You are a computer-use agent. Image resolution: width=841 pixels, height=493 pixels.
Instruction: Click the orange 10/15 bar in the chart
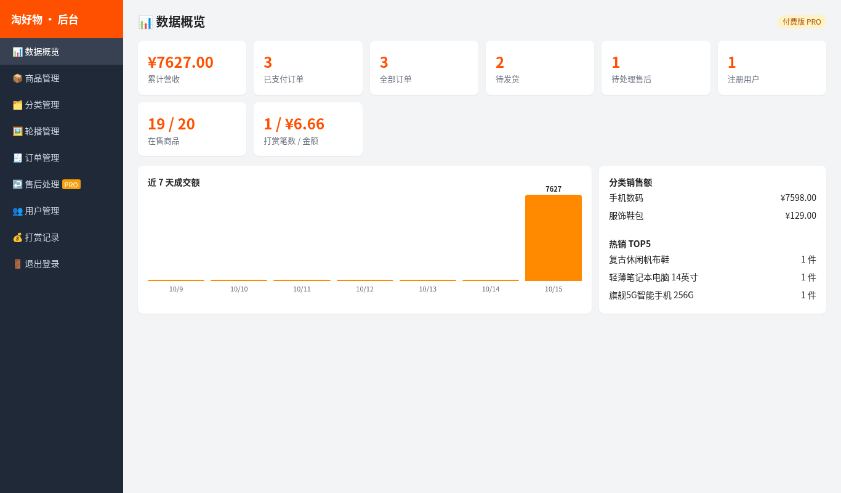pyautogui.click(x=553, y=238)
